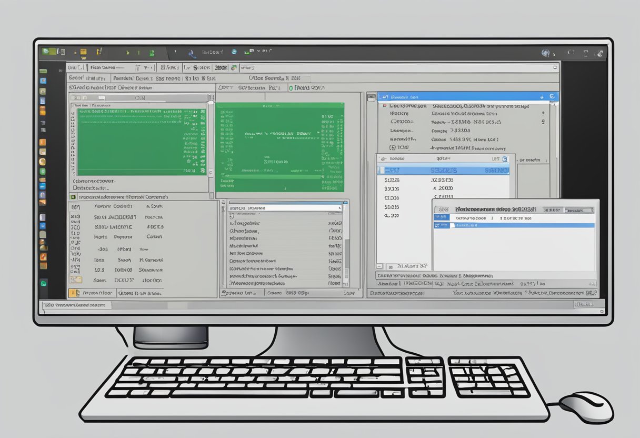The width and height of the screenshot is (640, 438).
Task: Click the small square button at toolbar's right end
Action: coord(555,68)
